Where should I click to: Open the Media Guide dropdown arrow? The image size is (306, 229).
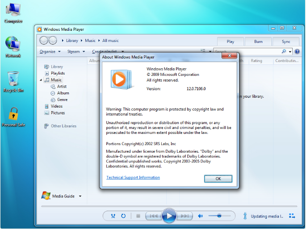pos(80,196)
